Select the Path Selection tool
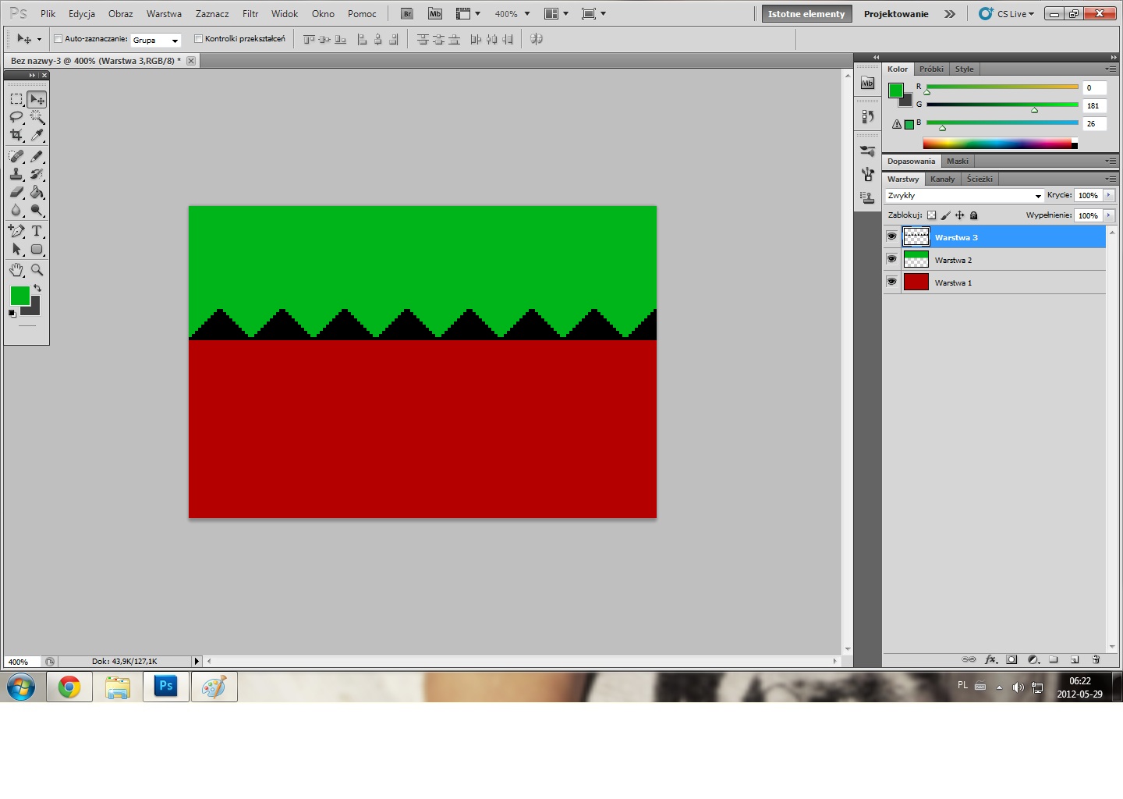This screenshot has width=1123, height=799. pyautogui.click(x=16, y=250)
